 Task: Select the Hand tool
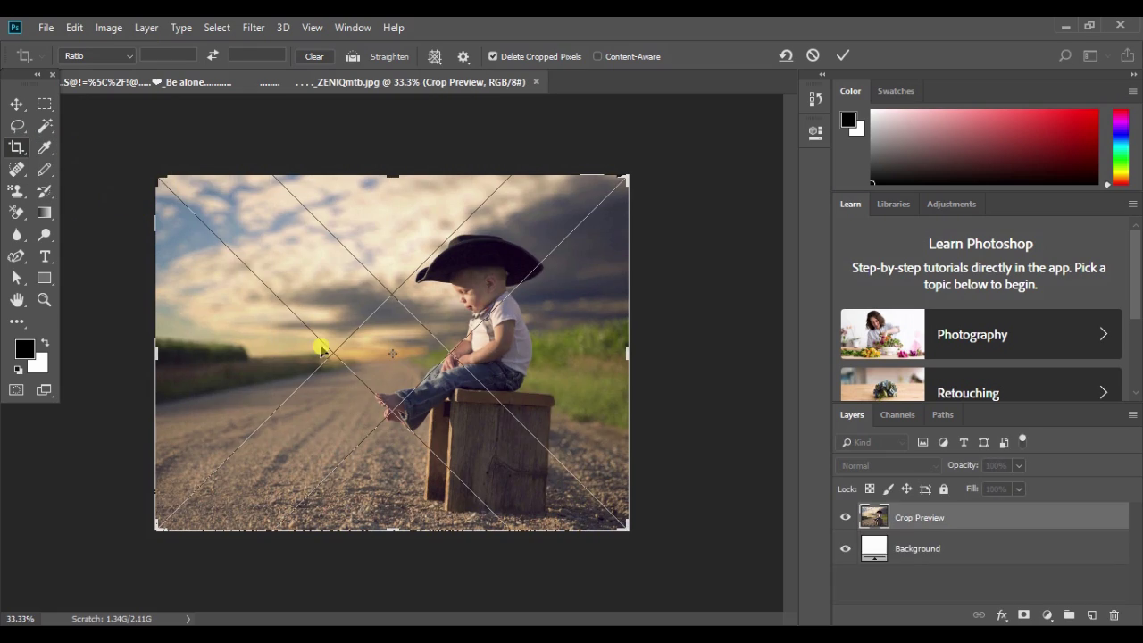16,300
